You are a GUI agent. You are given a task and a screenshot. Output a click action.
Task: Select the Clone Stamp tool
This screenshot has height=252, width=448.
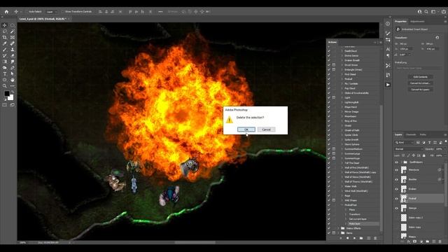click(x=13, y=50)
